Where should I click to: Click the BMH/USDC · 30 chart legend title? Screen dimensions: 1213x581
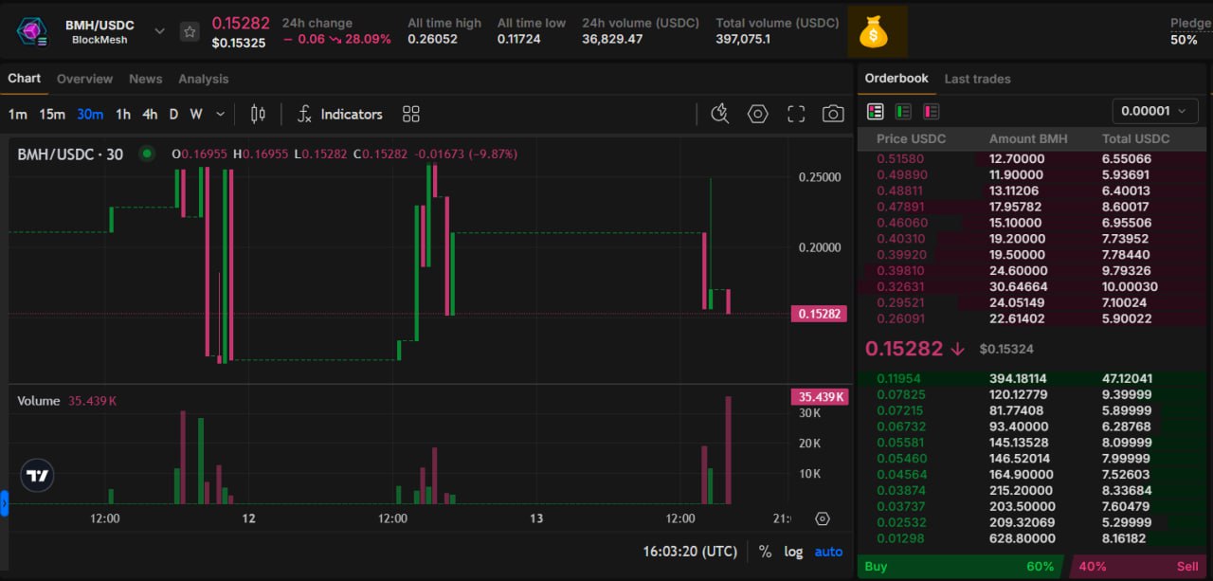point(70,154)
